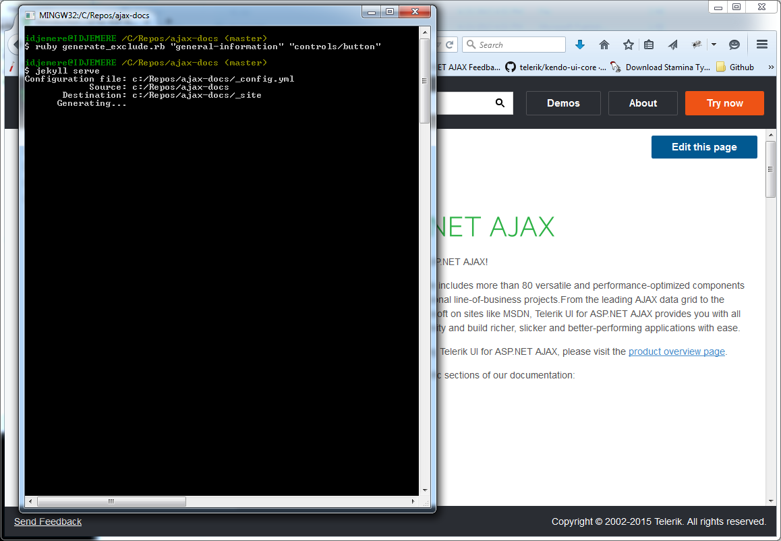Click the smiley face chat icon
781x541 pixels.
734,45
